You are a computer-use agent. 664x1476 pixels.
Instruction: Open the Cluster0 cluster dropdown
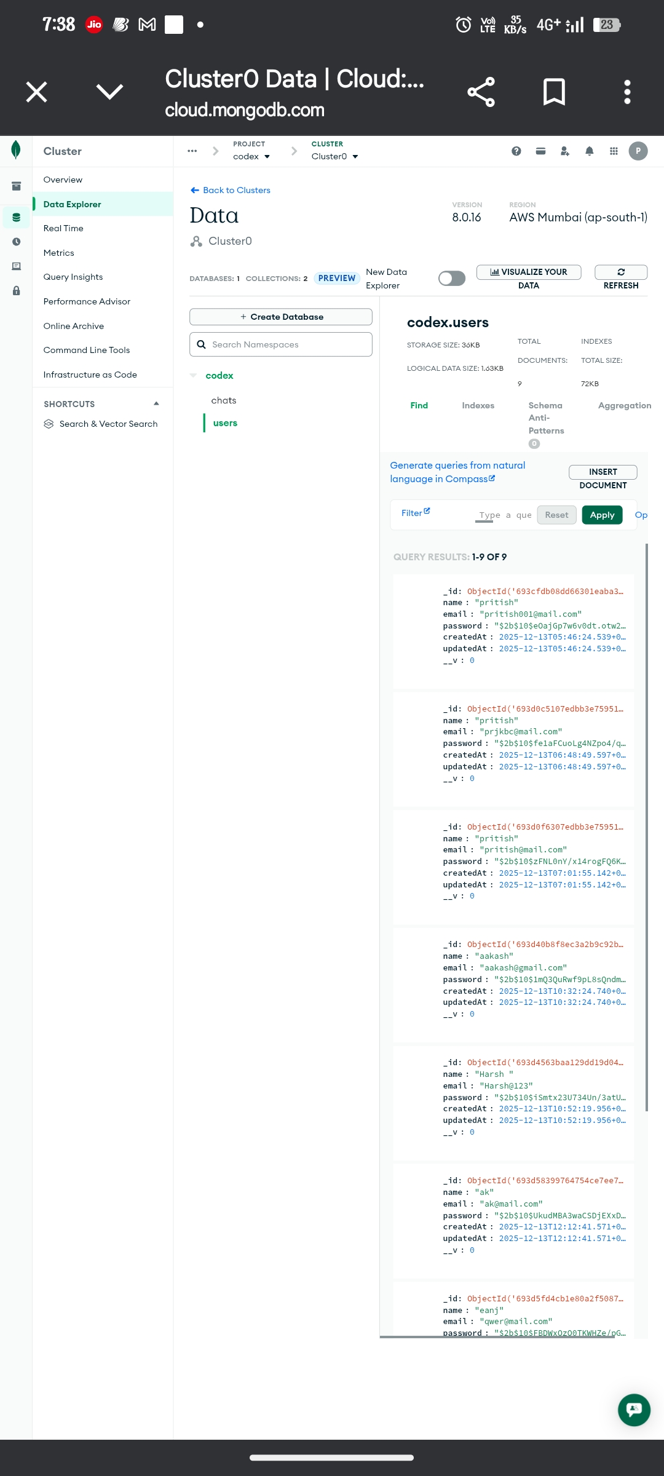pos(335,157)
